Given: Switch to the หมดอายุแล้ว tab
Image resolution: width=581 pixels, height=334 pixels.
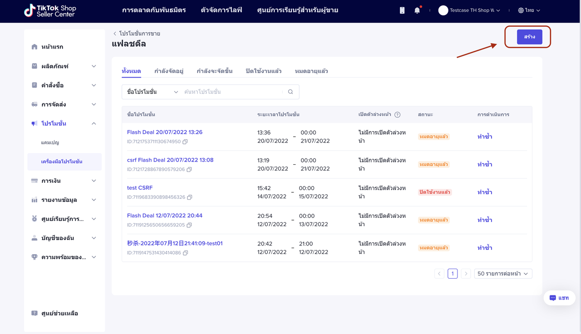Looking at the screenshot, I should click(311, 71).
